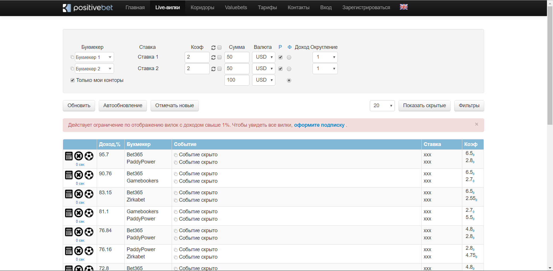Open Букмекер 1 dropdown

coord(94,57)
